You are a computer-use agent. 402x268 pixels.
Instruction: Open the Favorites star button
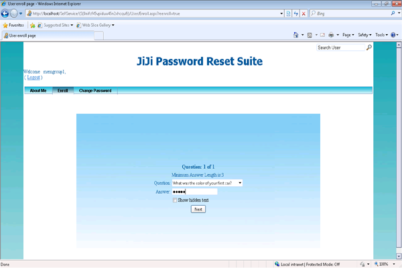(13, 25)
